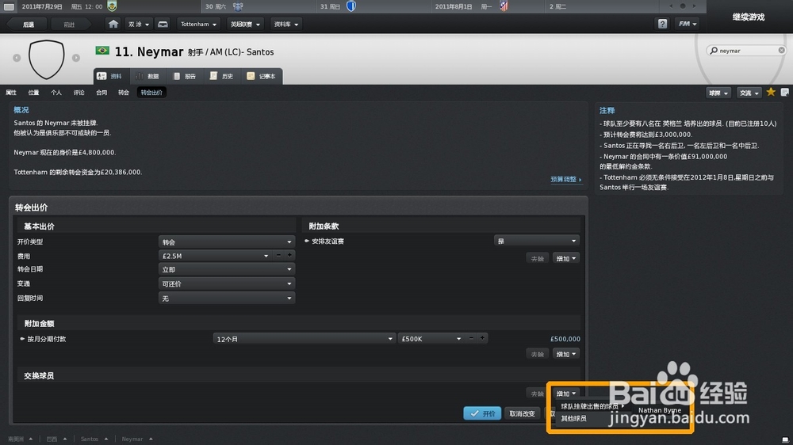Click the calendar bar center dot
Image resolution: width=793 pixels, height=445 pixels.
point(682,6)
